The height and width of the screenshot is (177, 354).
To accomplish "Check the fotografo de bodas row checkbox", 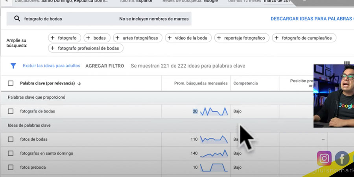I will (x=11, y=111).
